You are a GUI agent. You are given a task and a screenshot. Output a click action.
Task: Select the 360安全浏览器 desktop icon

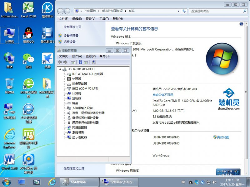tap(28, 88)
